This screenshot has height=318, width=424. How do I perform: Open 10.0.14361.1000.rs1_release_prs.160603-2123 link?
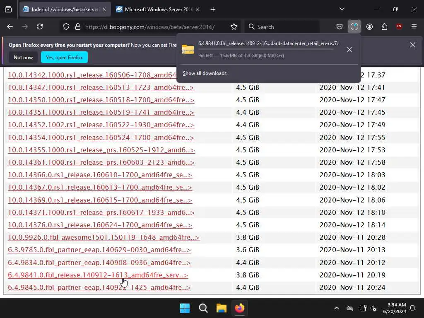pyautogui.click(x=101, y=162)
